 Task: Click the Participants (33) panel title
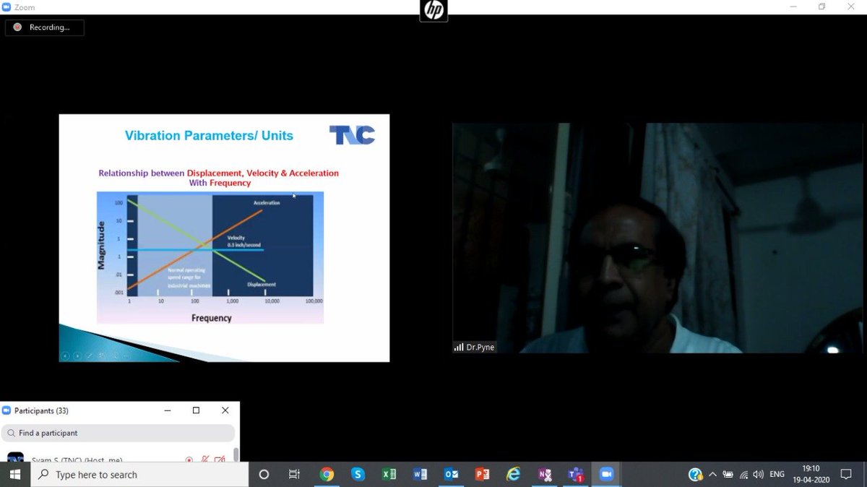(41, 410)
